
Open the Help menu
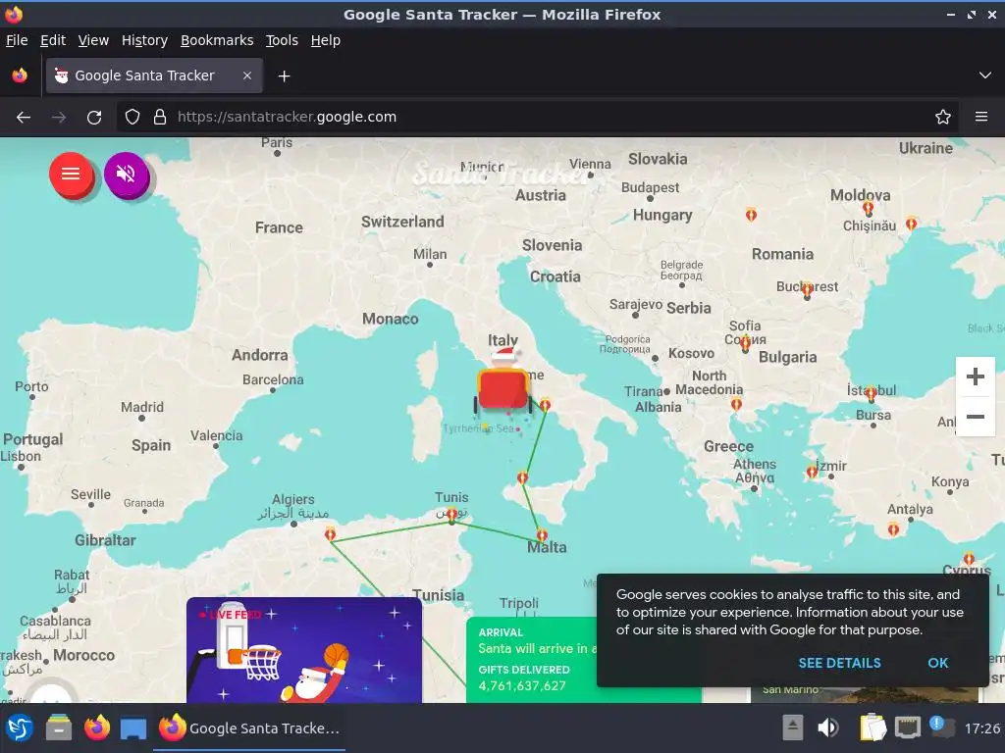click(326, 40)
